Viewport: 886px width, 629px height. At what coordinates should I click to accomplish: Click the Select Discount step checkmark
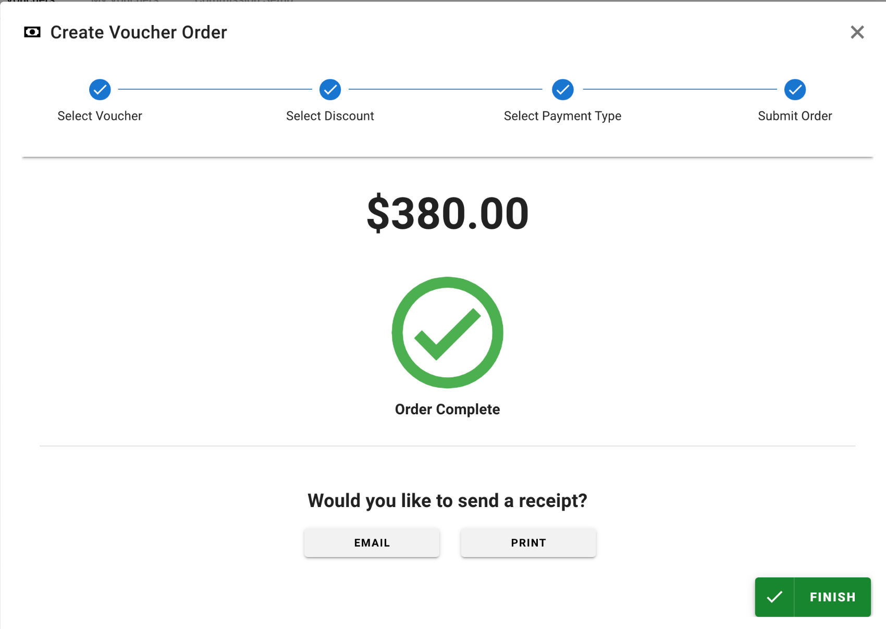click(x=330, y=90)
